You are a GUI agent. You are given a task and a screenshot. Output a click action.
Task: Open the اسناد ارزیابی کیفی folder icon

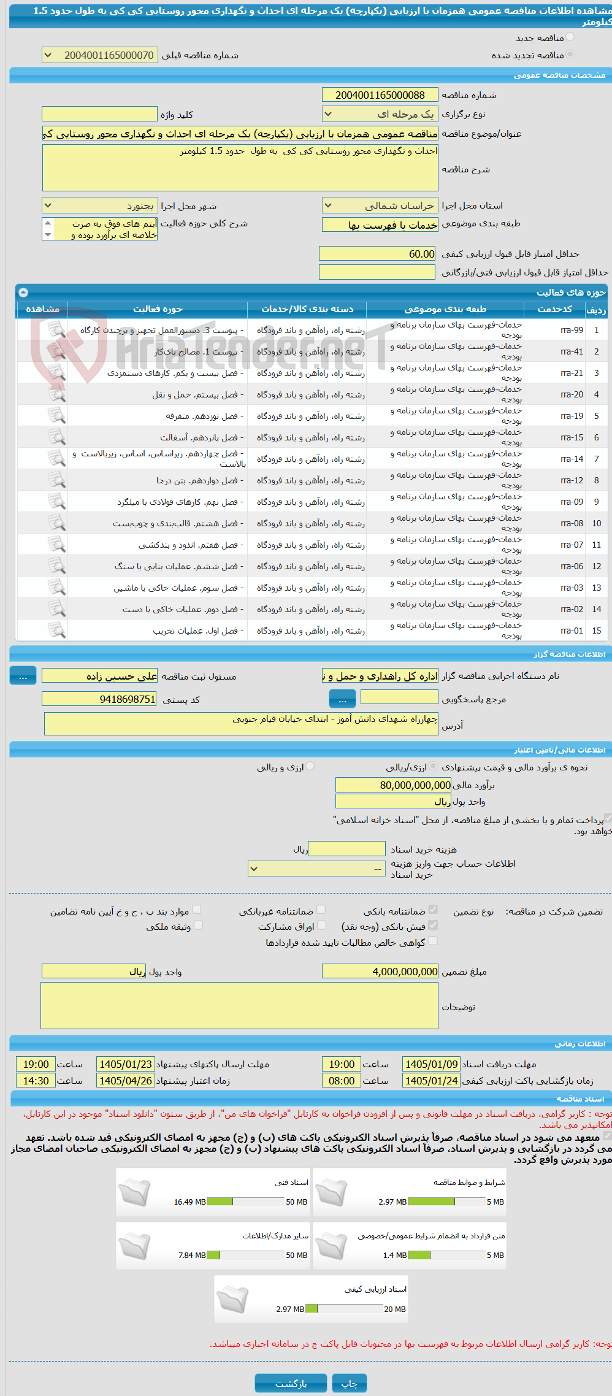(x=232, y=1300)
